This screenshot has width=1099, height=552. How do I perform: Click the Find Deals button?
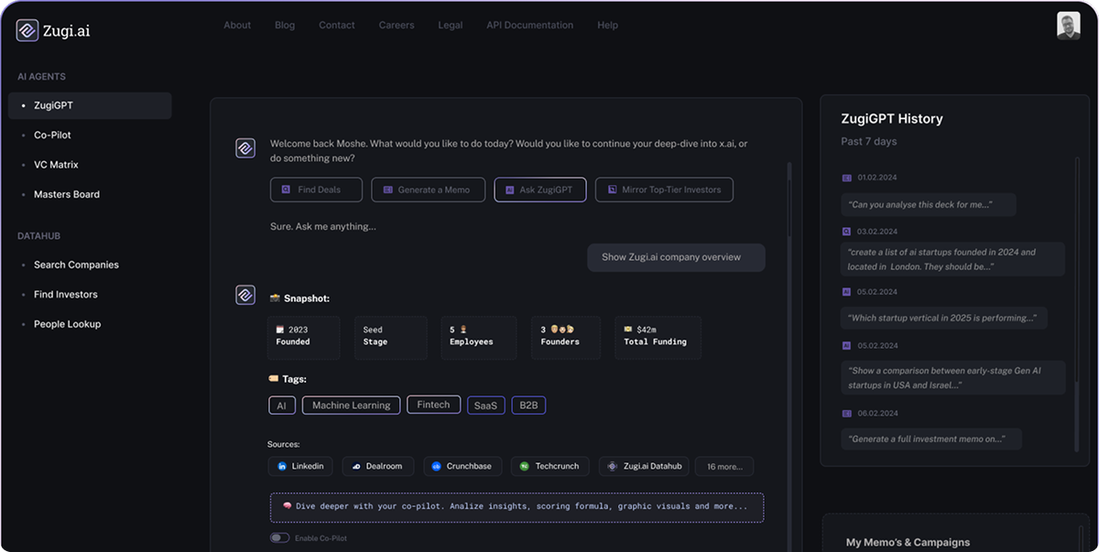click(316, 189)
